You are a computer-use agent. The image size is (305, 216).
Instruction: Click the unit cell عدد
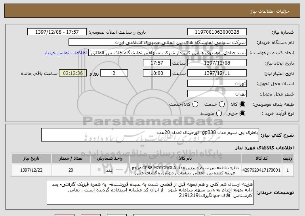tap(110, 170)
